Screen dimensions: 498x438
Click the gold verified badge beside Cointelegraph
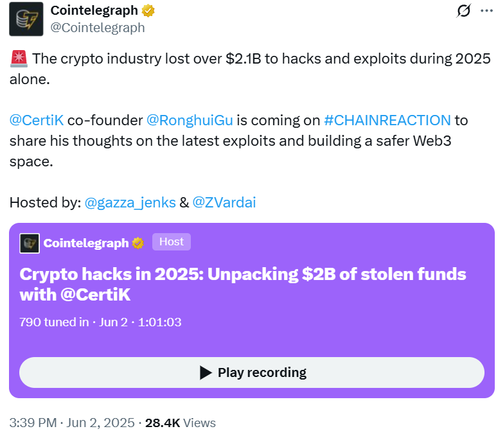tap(148, 11)
